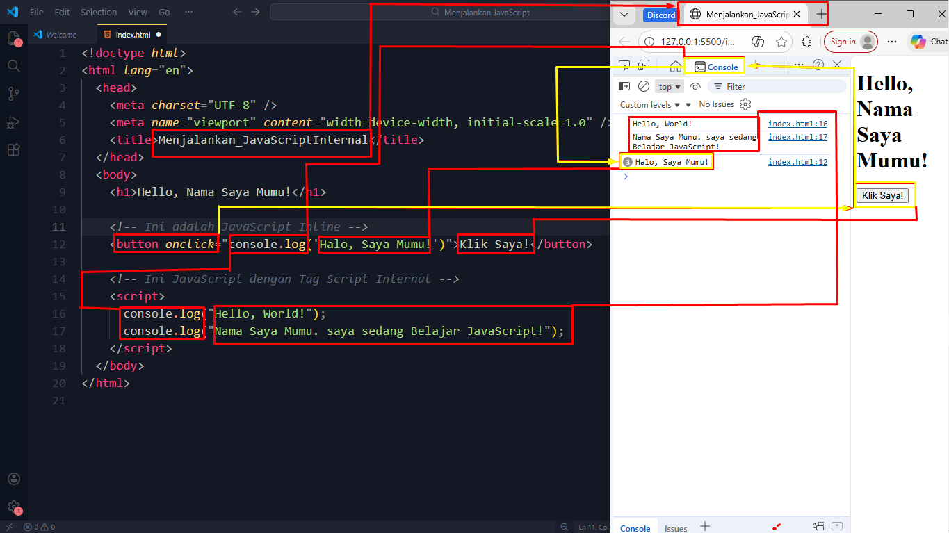Clear the browser console
Image resolution: width=949 pixels, height=533 pixels.
pyautogui.click(x=643, y=85)
